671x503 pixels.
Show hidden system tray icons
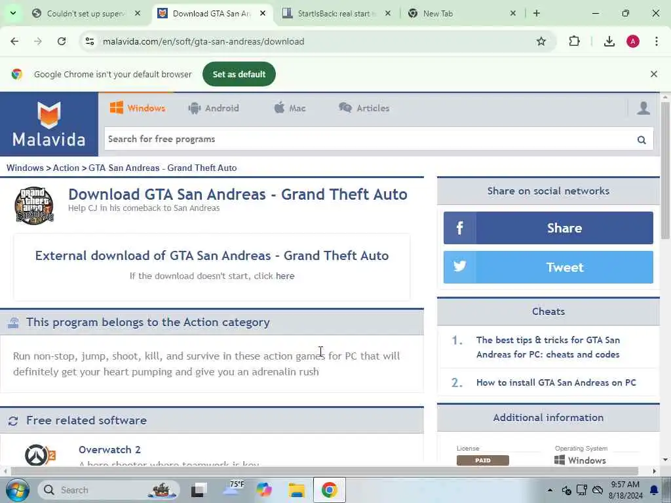(x=550, y=490)
